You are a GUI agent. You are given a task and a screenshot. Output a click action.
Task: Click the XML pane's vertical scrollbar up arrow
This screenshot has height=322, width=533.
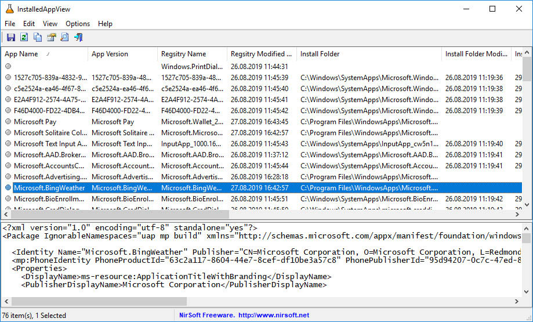tap(526, 229)
